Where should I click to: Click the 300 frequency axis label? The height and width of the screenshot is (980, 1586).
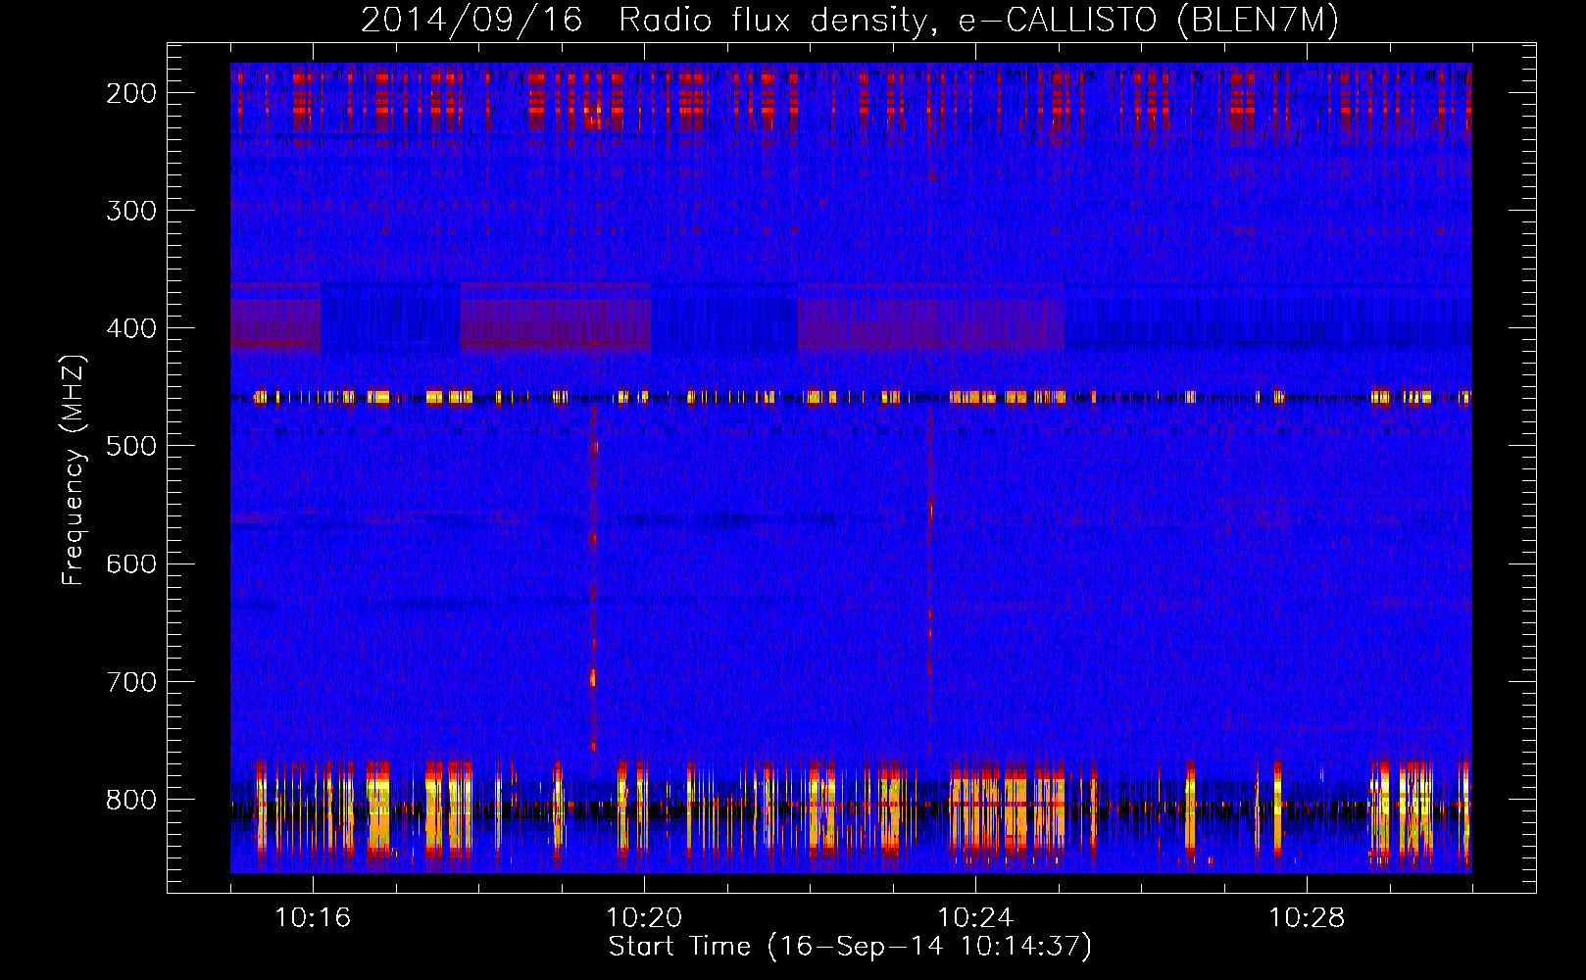[x=131, y=211]
